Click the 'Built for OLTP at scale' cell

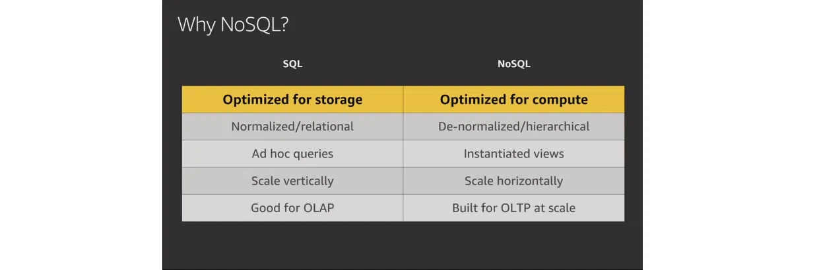tap(514, 207)
